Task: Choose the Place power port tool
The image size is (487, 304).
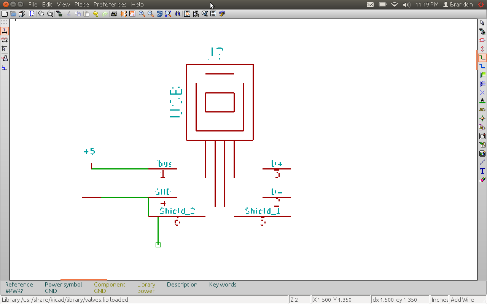Action: [482, 49]
